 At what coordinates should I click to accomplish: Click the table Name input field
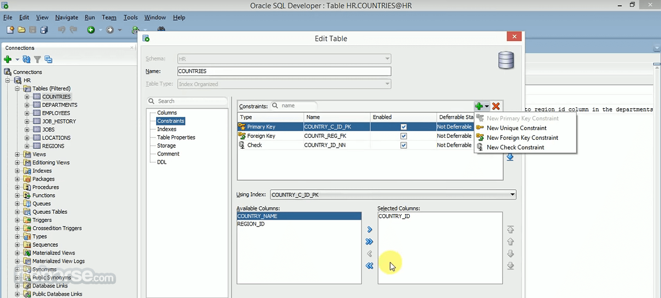(284, 71)
